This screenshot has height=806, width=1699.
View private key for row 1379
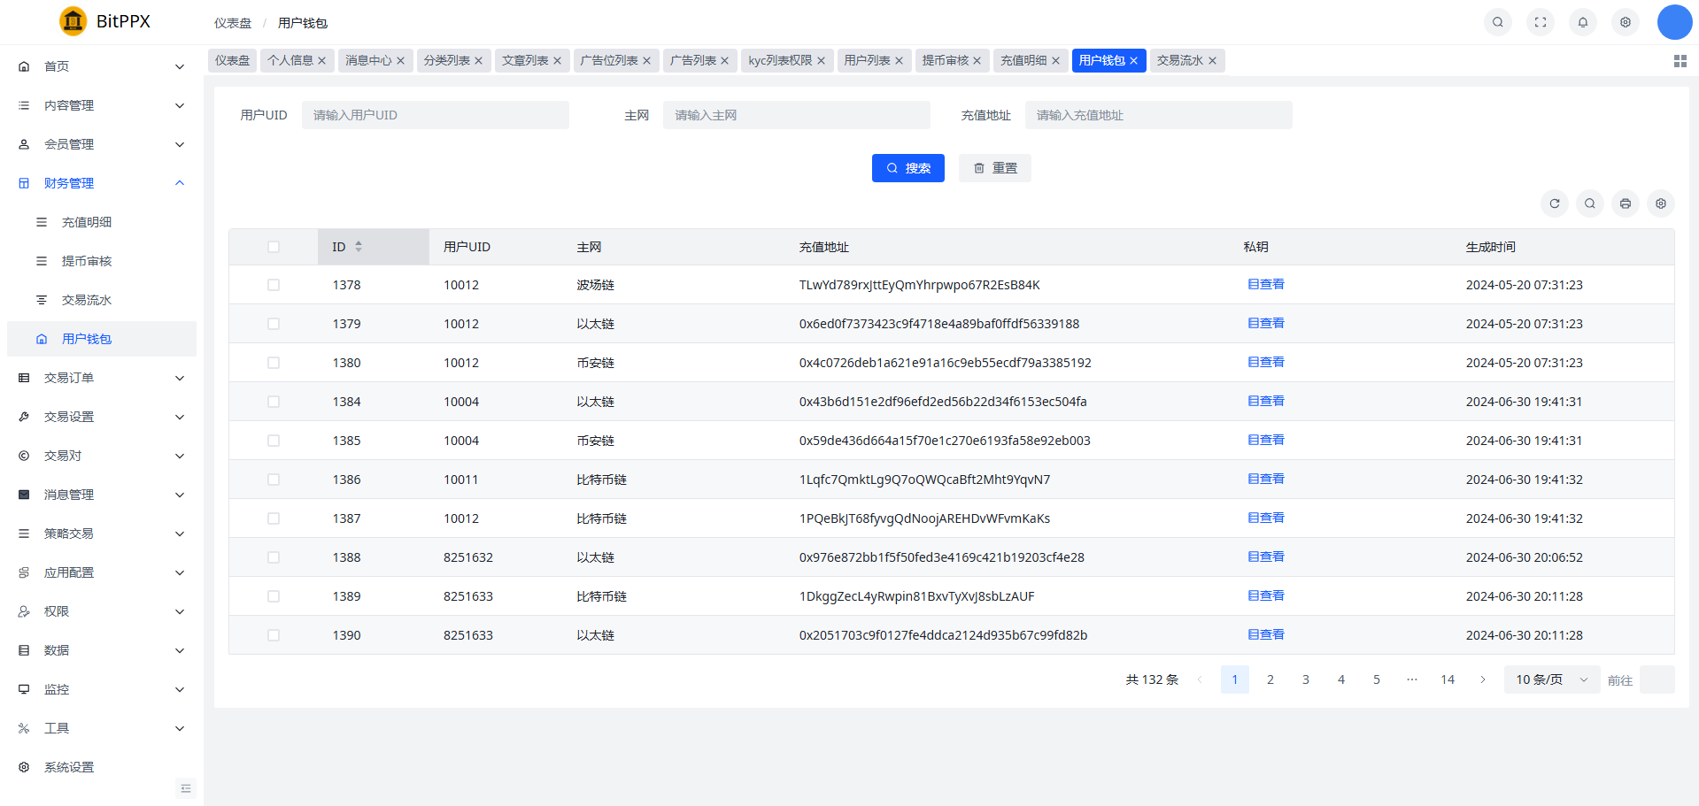tap(1265, 324)
